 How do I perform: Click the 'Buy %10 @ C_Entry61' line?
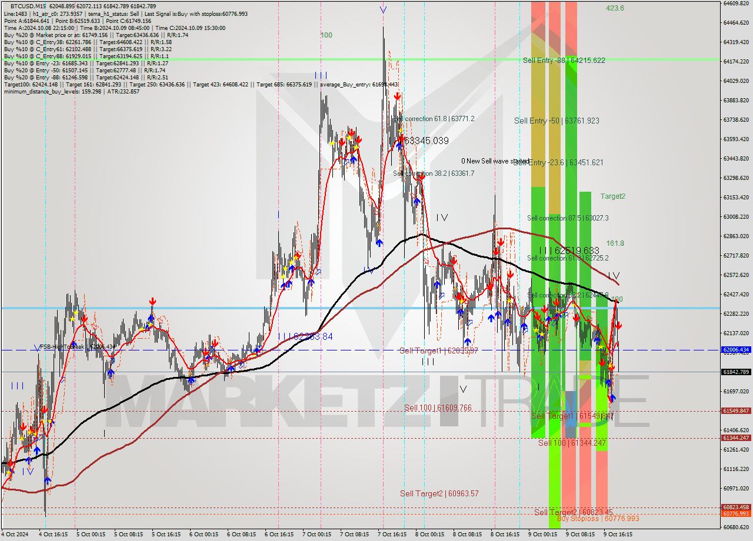tap(88, 49)
